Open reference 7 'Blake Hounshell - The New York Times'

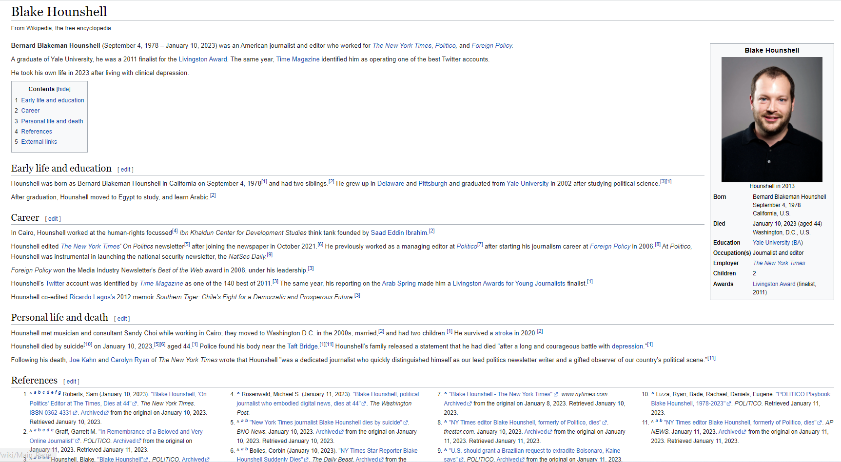coord(500,394)
